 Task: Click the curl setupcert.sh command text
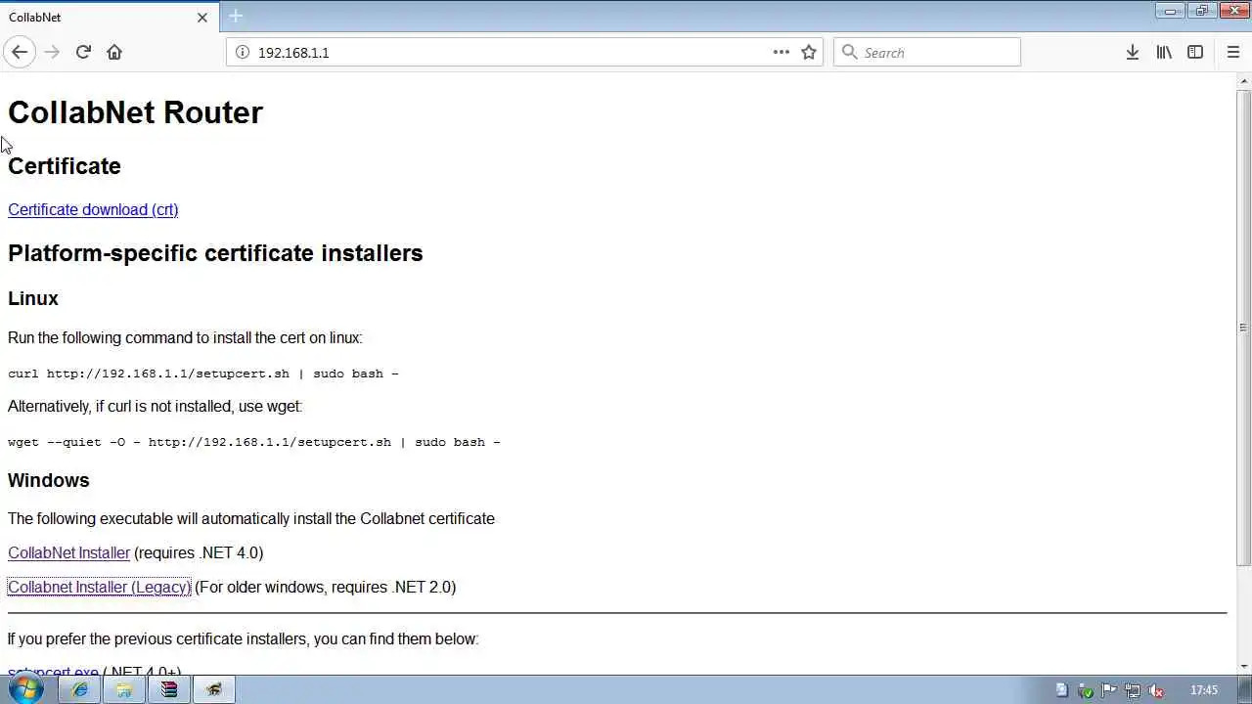[x=203, y=374]
